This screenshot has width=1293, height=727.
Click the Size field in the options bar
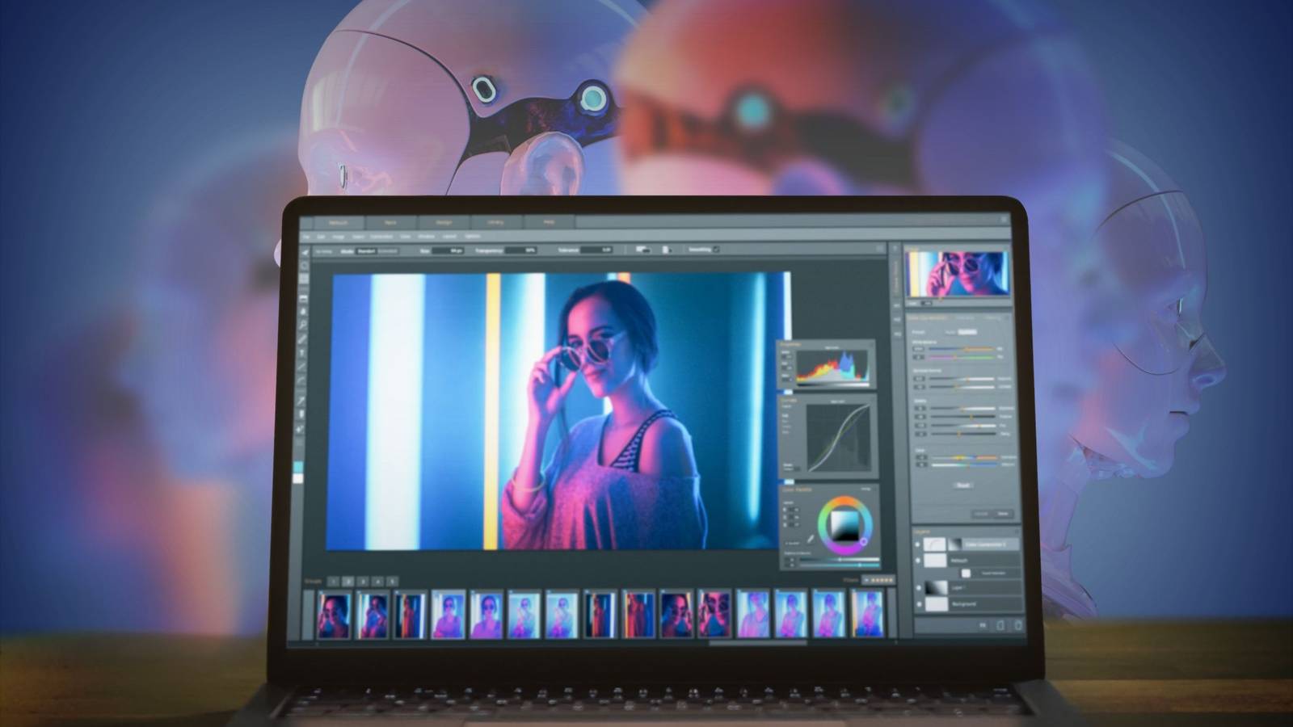(448, 250)
